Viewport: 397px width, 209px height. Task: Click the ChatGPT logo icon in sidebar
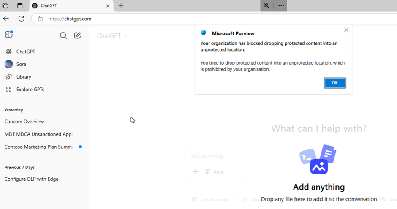[8, 52]
